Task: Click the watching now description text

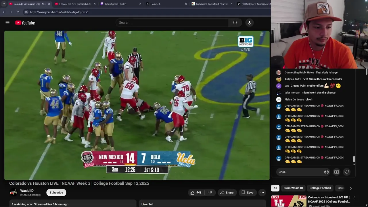Action: click(x=40, y=204)
